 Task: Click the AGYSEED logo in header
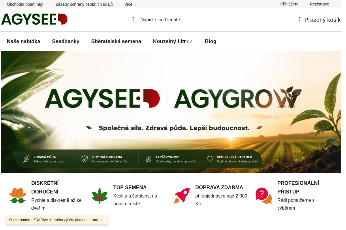tap(34, 19)
